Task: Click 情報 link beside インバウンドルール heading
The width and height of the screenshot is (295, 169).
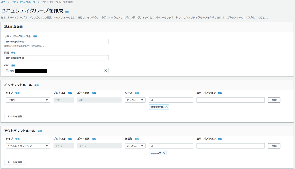Action: pos(36,85)
